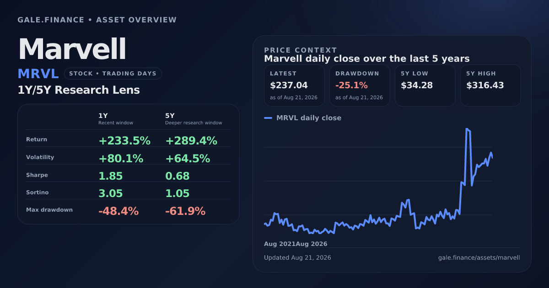Click the Updated Aug 21, 2026 text
This screenshot has width=549, height=288.
coord(297,258)
